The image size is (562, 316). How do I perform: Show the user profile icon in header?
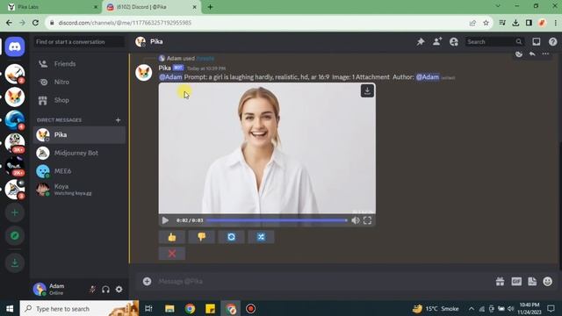pyautogui.click(x=454, y=42)
